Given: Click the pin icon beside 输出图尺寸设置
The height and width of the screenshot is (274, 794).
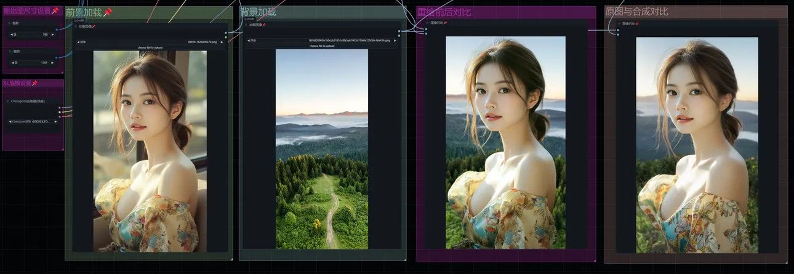Looking at the screenshot, I should 55,10.
